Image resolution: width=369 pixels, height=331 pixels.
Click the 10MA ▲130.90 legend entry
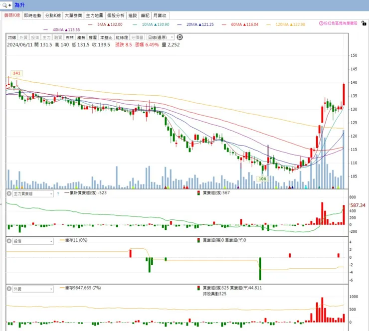tap(151, 24)
